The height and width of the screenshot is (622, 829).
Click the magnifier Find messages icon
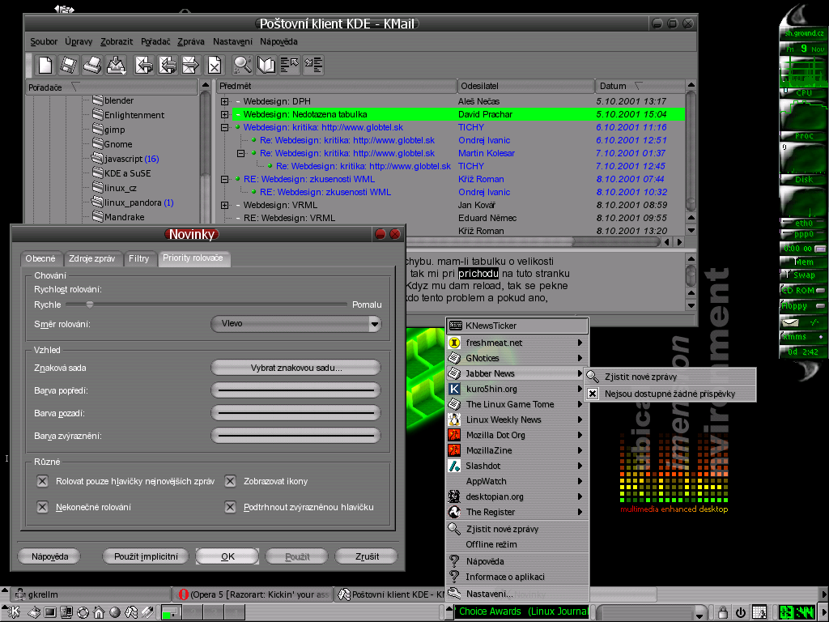point(242,65)
